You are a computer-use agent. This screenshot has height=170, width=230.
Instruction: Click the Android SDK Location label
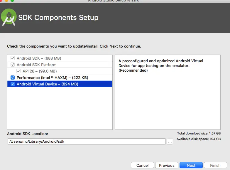pyautogui.click(x=28, y=134)
